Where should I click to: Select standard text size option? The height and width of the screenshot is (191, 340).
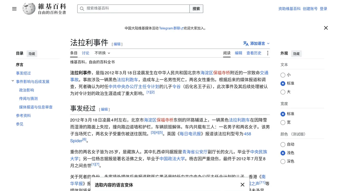(x=283, y=83)
